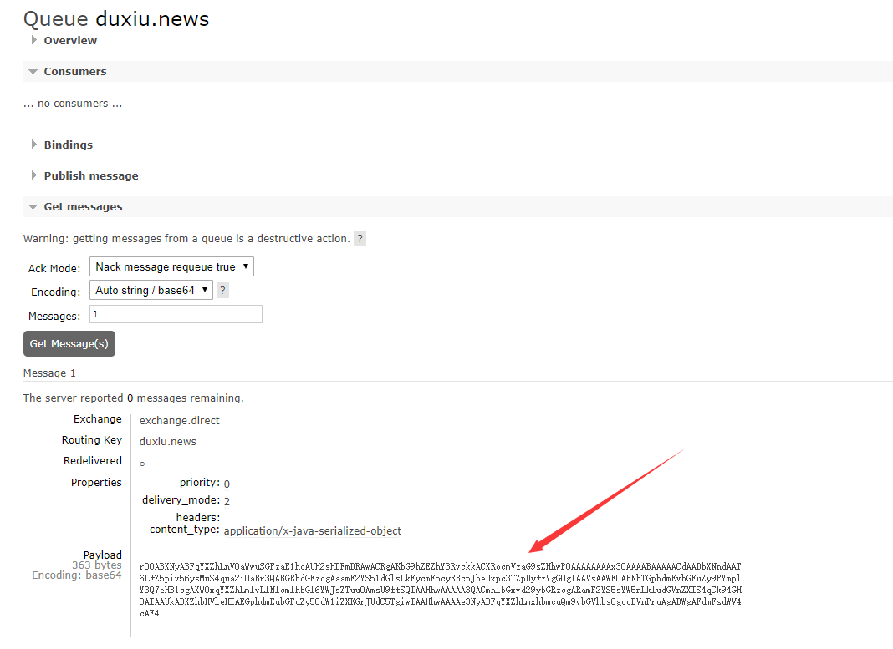Collapse the Consumers section
Image resolution: width=893 pixels, height=649 pixels.
(x=74, y=72)
